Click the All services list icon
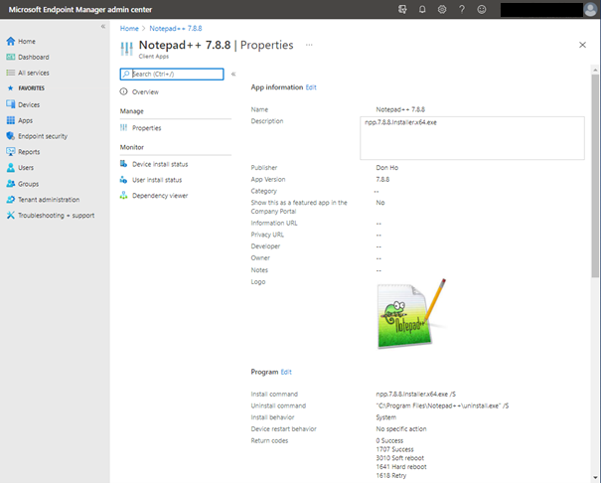Screen dimensions: 601x483 [11, 73]
